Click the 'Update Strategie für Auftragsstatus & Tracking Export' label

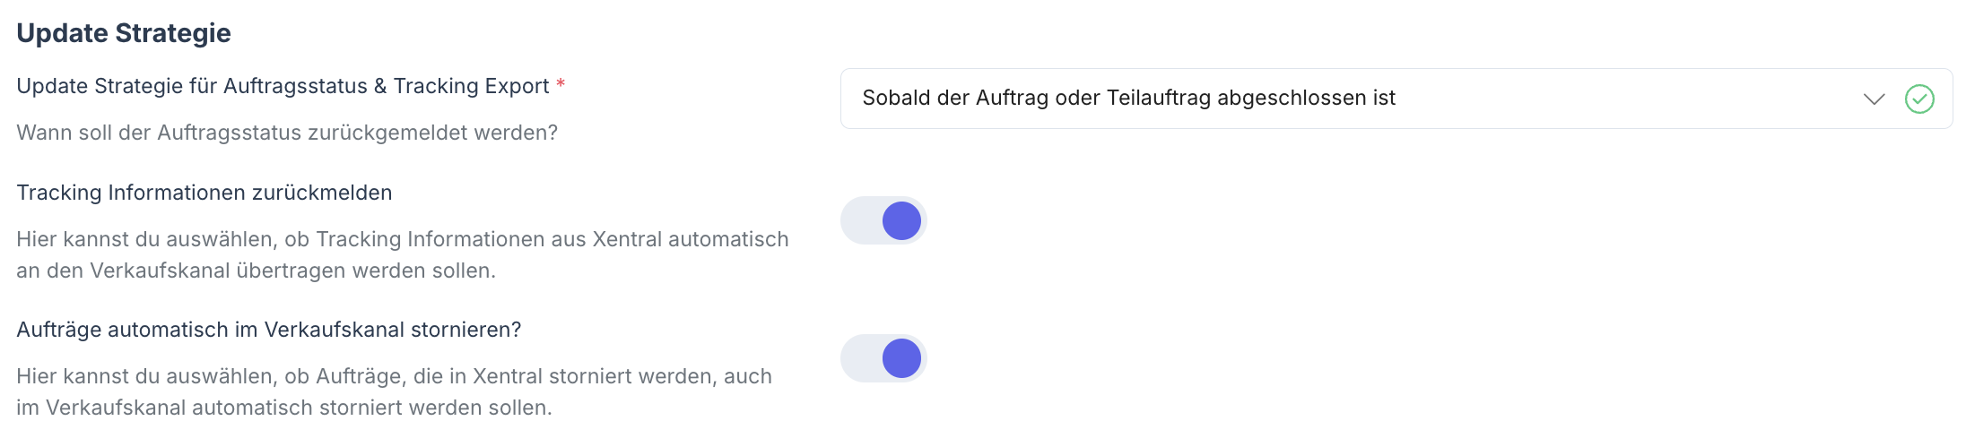coord(283,86)
